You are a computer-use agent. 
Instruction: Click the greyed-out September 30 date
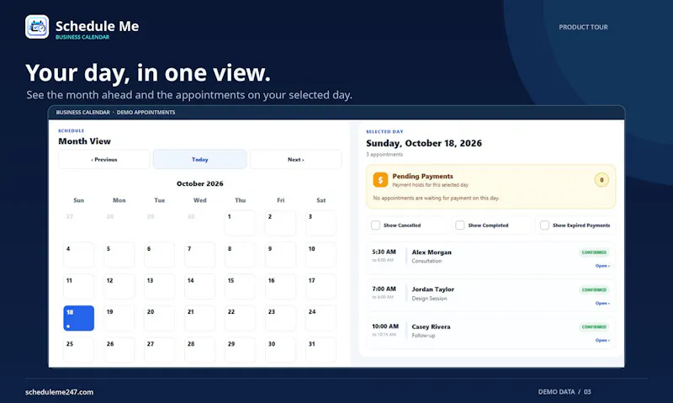[x=191, y=217]
